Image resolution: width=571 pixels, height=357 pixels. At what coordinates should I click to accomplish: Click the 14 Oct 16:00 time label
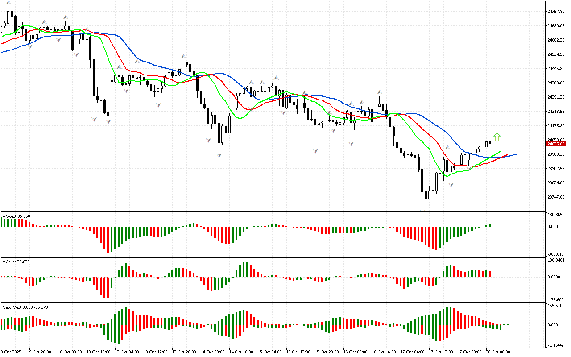coord(241,352)
